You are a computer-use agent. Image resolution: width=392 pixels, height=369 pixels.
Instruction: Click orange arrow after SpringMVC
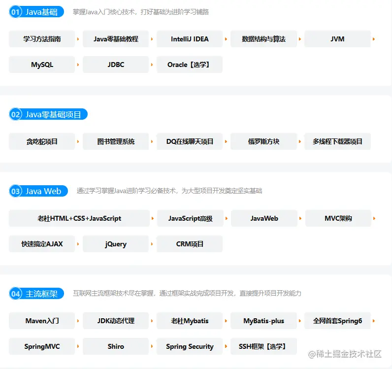coord(78,346)
